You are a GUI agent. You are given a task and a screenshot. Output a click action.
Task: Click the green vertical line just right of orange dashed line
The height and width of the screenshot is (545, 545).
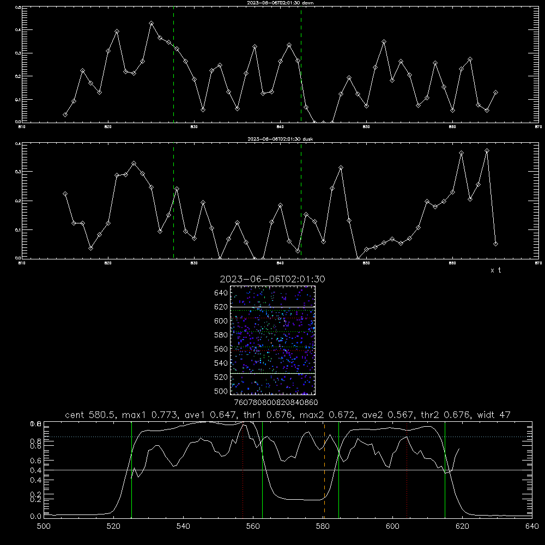coord(338,469)
